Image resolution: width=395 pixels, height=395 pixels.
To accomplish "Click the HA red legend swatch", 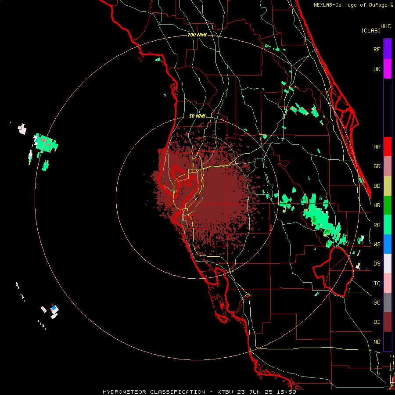I will 388,147.
